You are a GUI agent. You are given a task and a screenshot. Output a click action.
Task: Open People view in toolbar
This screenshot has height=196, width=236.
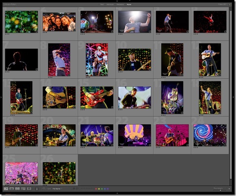[29, 189]
